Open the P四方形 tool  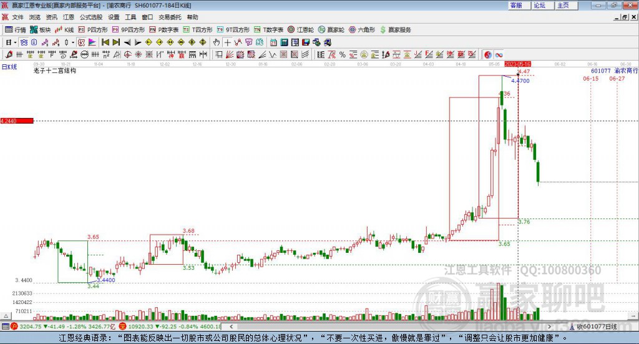(92, 30)
